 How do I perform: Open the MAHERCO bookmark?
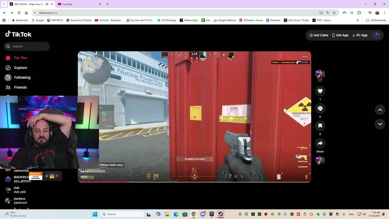[55, 20]
